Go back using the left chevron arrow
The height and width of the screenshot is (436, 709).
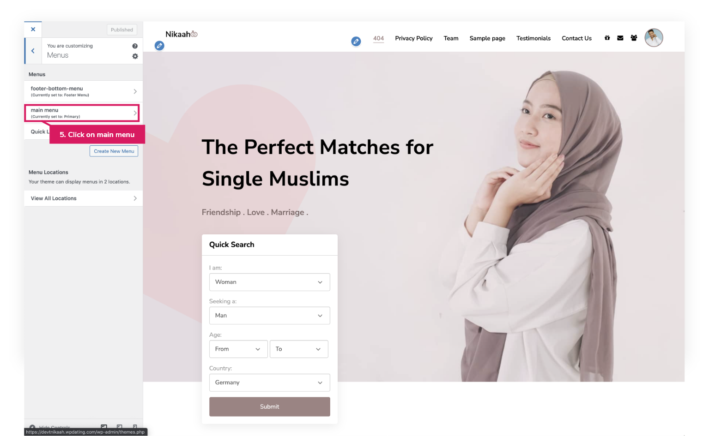pos(33,51)
